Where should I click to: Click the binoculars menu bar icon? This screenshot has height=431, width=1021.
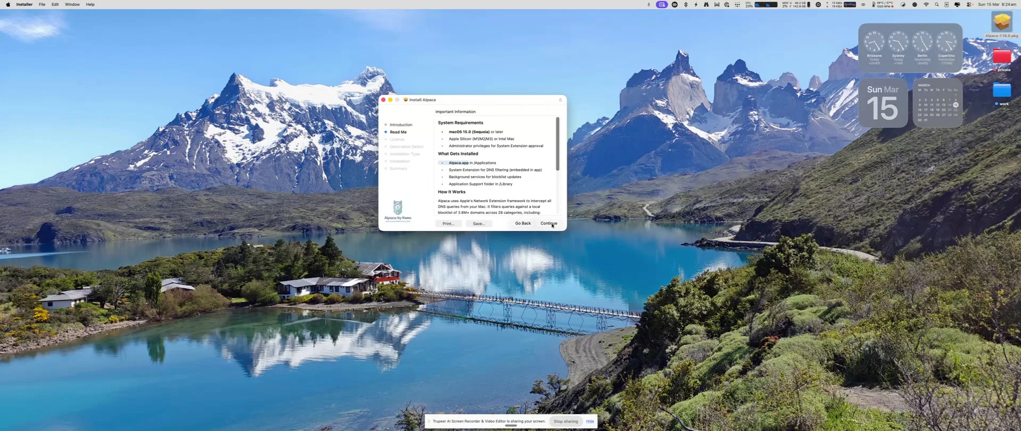click(706, 5)
